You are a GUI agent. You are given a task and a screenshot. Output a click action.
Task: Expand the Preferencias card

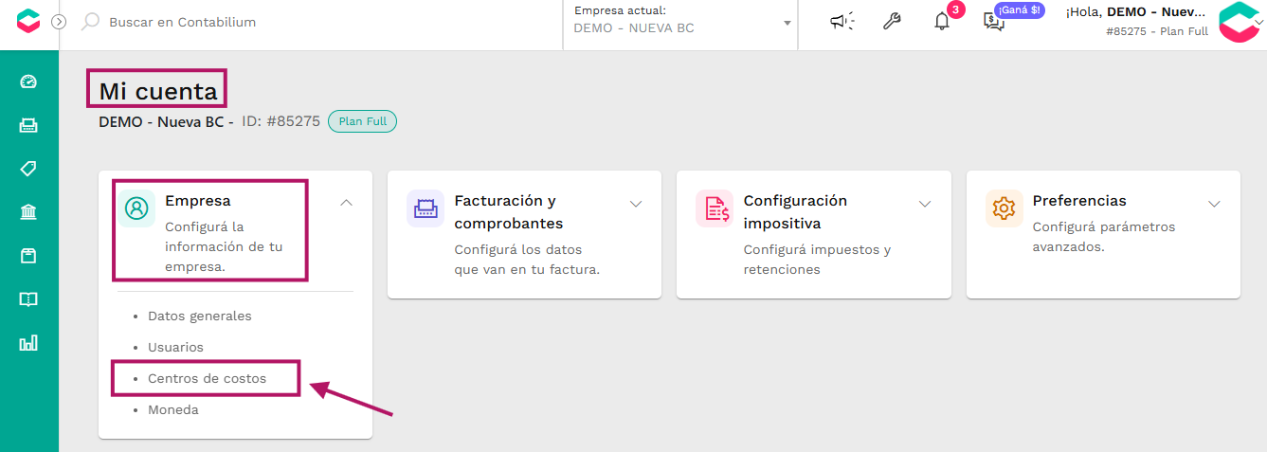pyautogui.click(x=1214, y=204)
